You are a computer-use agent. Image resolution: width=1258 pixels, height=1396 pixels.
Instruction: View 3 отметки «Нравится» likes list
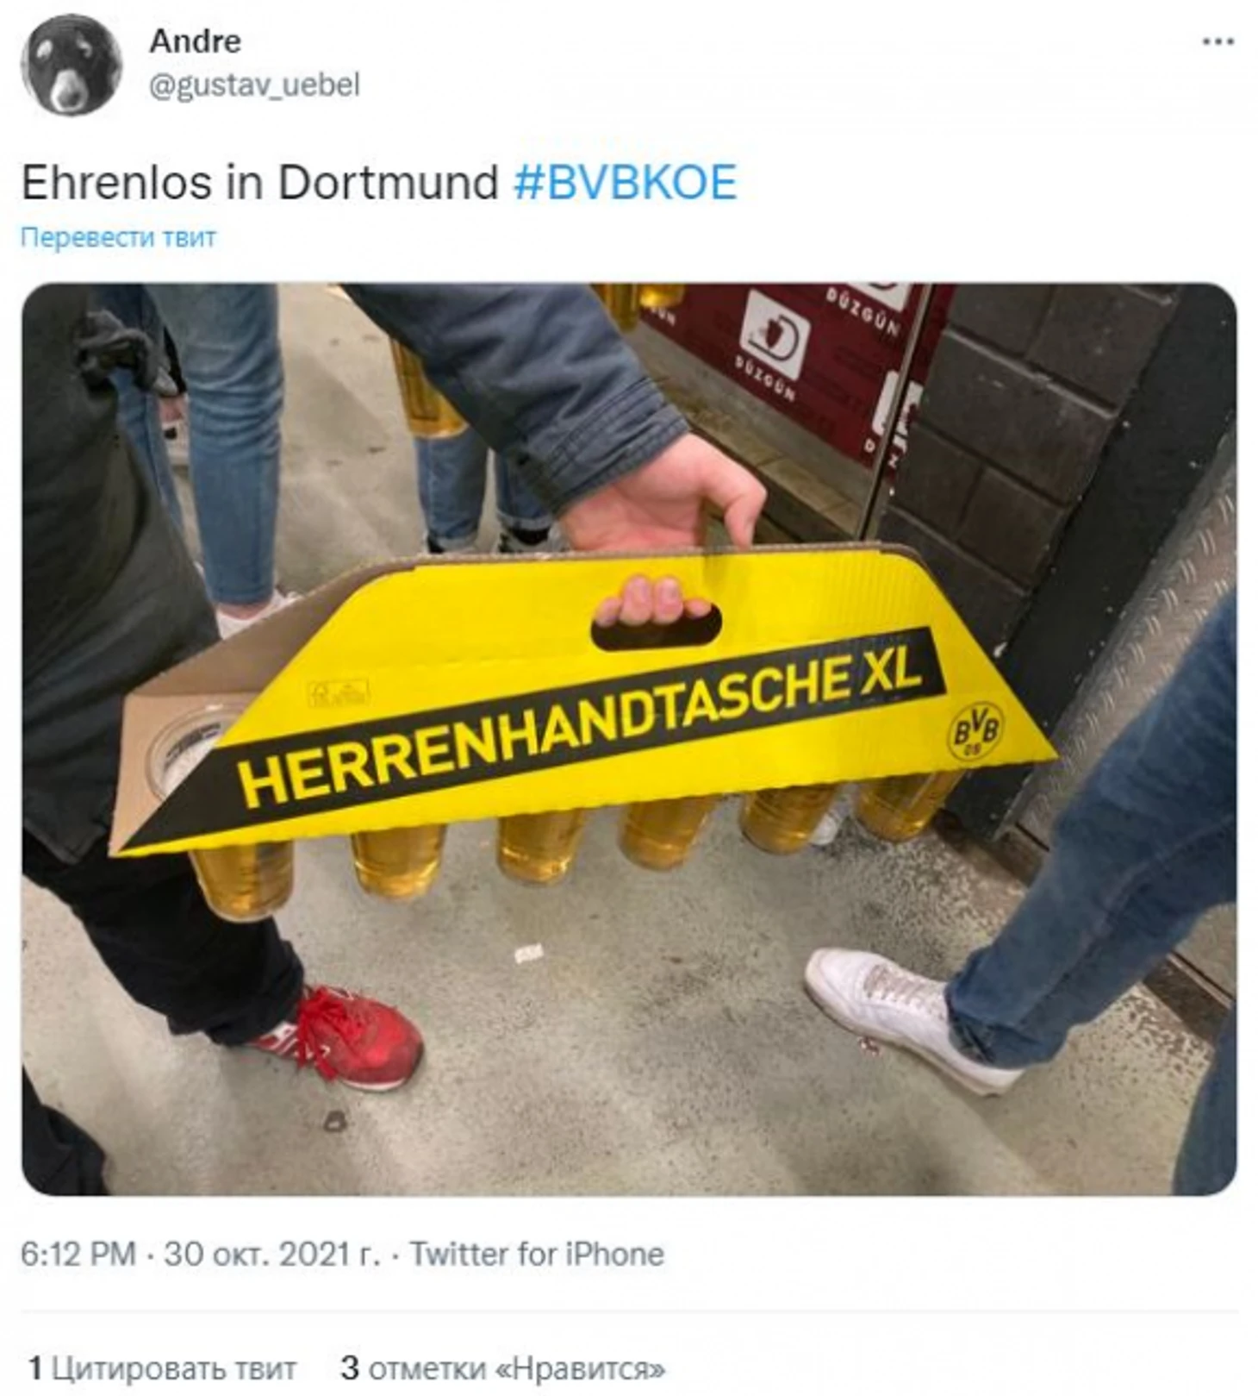click(503, 1368)
